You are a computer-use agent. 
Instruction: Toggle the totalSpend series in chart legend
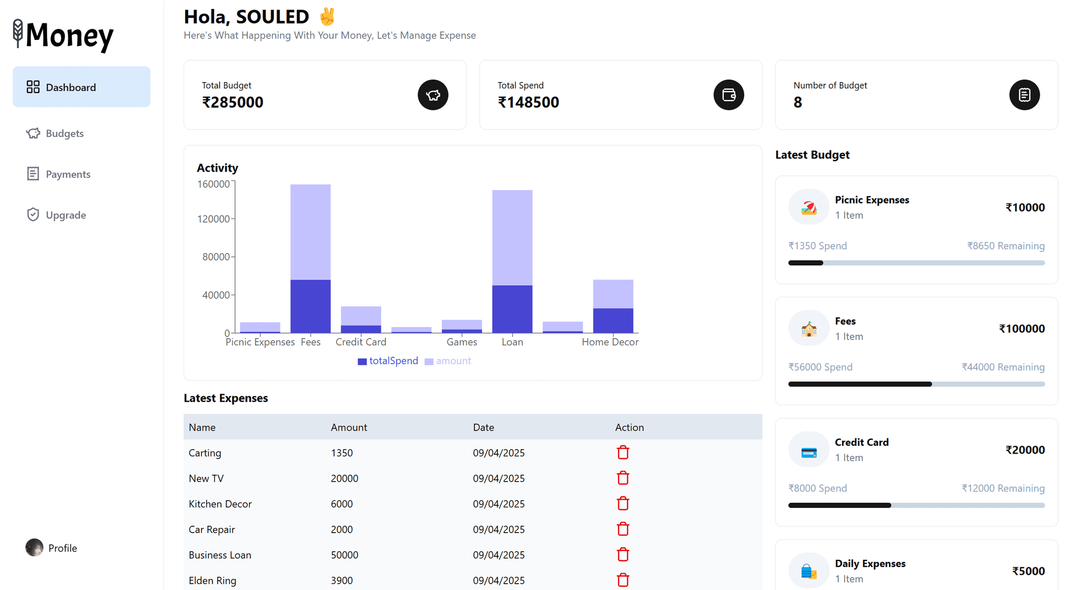(x=388, y=361)
